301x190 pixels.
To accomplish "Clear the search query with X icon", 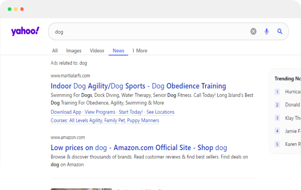I will coord(253,31).
